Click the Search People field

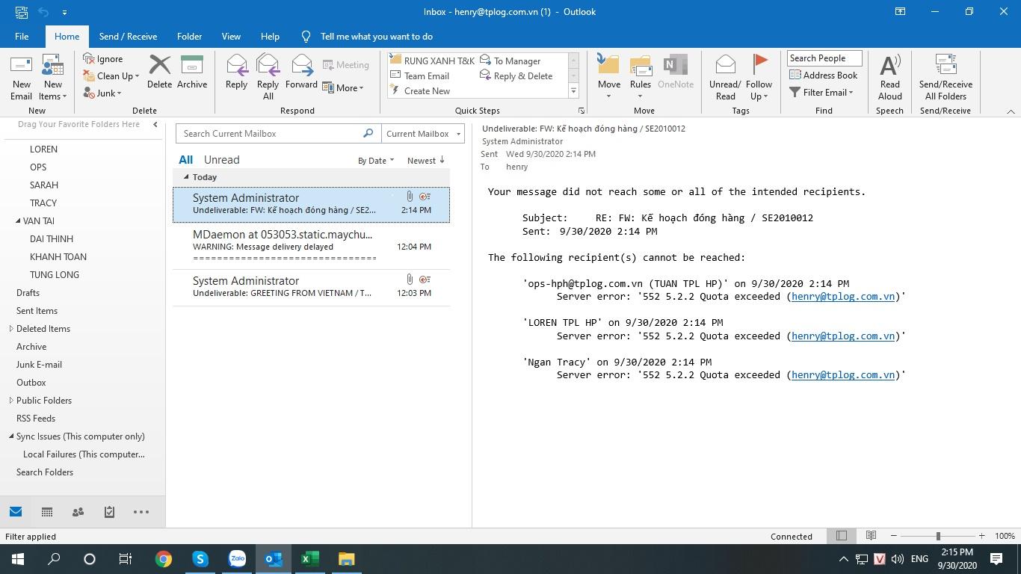(824, 58)
